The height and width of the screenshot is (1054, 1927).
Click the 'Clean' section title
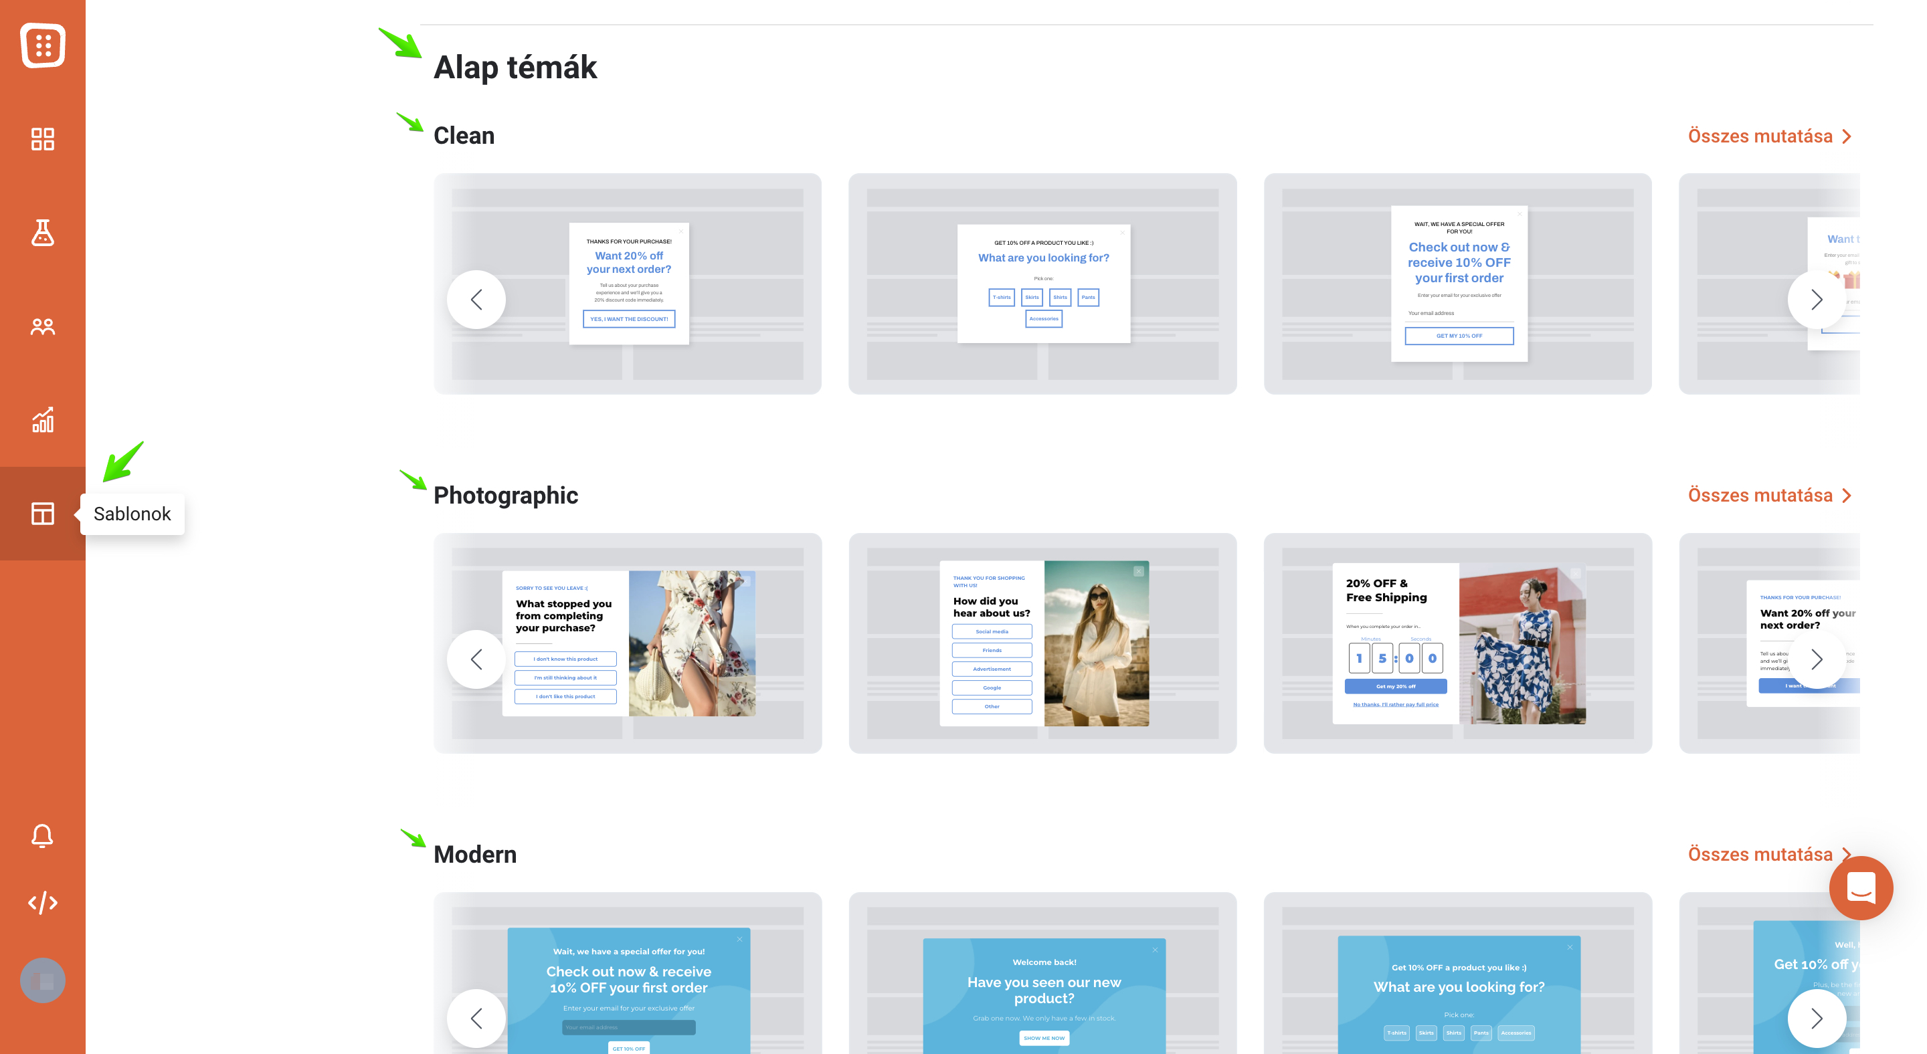[464, 136]
